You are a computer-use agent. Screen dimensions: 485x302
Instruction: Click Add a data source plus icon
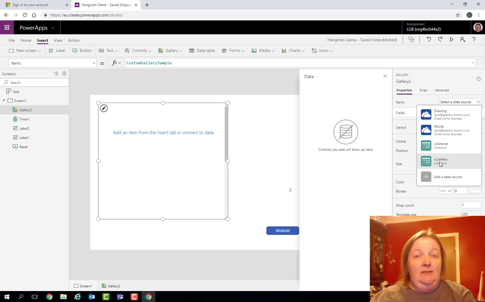pos(426,177)
